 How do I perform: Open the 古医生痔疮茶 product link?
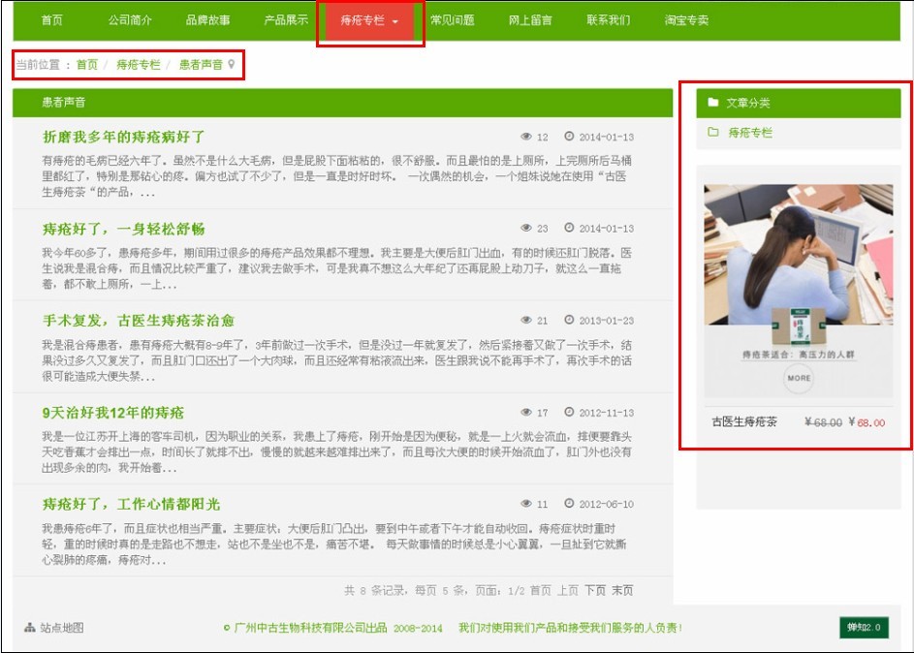744,421
